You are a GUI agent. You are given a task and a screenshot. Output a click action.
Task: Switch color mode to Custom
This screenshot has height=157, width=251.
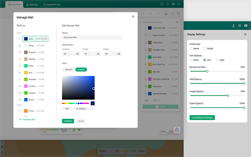[81, 70]
